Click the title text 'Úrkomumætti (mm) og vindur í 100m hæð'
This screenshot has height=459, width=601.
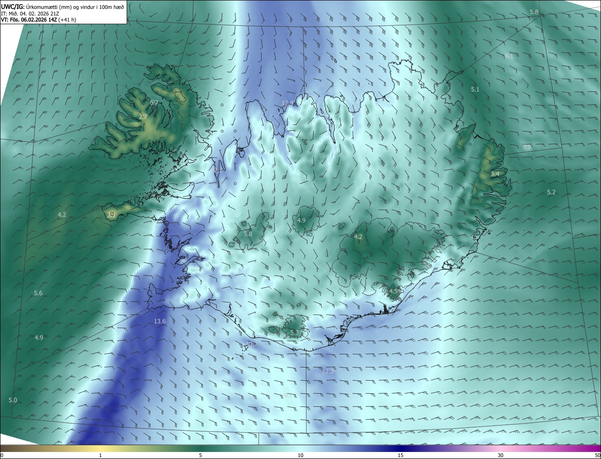(75, 7)
